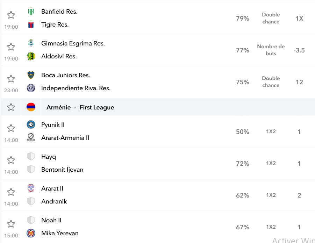The width and height of the screenshot is (315, 243).
Task: Open the Hayq team page
Action: click(49, 157)
